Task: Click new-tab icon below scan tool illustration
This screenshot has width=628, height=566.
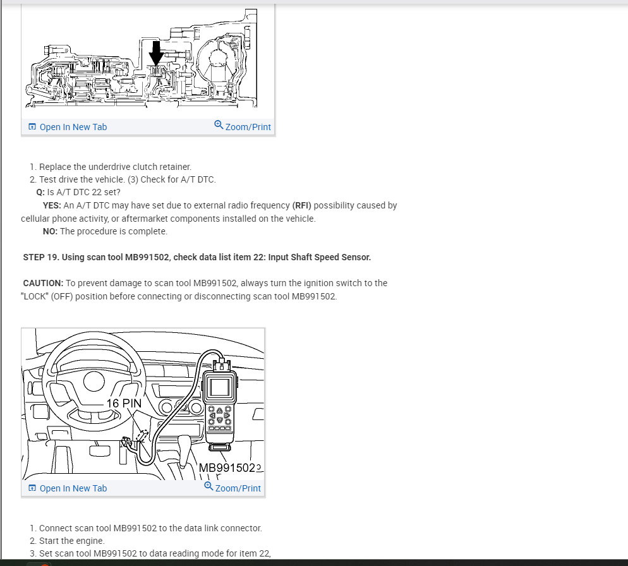Action: coord(32,488)
